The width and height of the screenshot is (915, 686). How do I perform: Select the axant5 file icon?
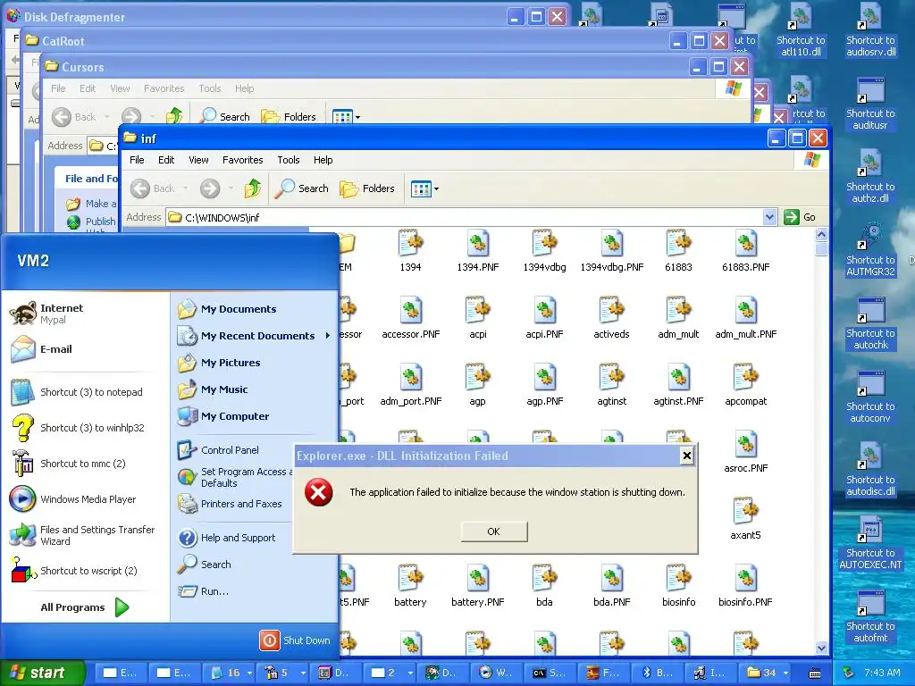coord(746,512)
